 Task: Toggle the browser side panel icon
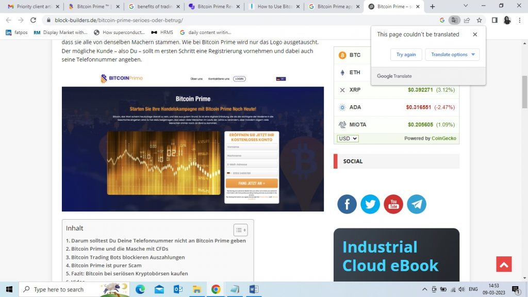[x=494, y=19]
